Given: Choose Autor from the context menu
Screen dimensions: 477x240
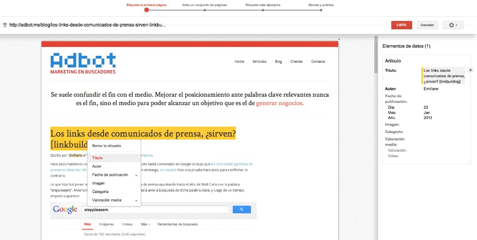Looking at the screenshot, I should point(97,166).
